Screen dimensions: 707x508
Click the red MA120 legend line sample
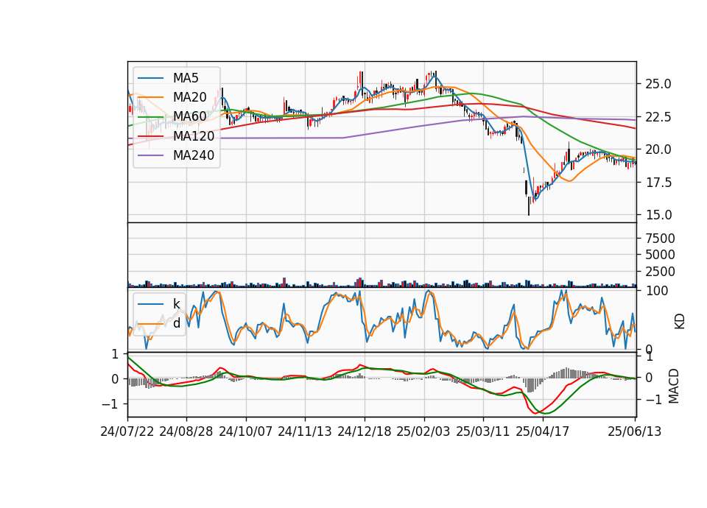(150, 136)
